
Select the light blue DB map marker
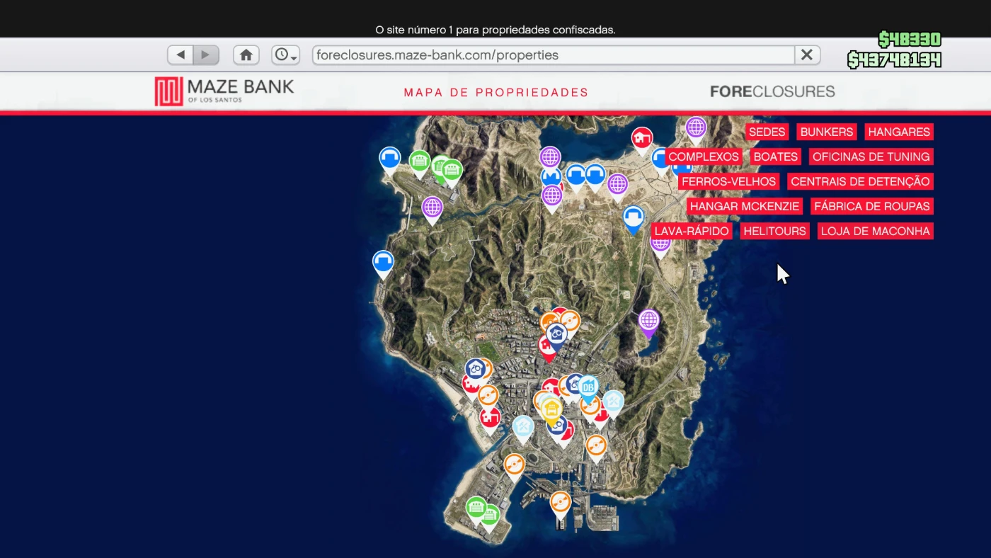pos(588,387)
